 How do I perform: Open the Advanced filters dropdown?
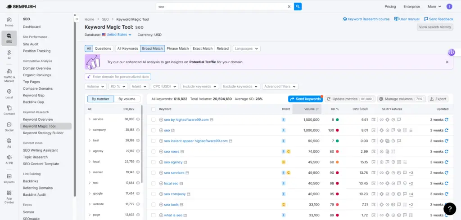pyautogui.click(x=280, y=87)
